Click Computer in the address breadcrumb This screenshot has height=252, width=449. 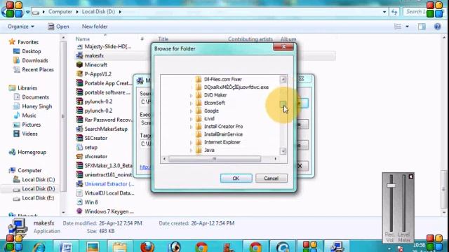(60, 12)
